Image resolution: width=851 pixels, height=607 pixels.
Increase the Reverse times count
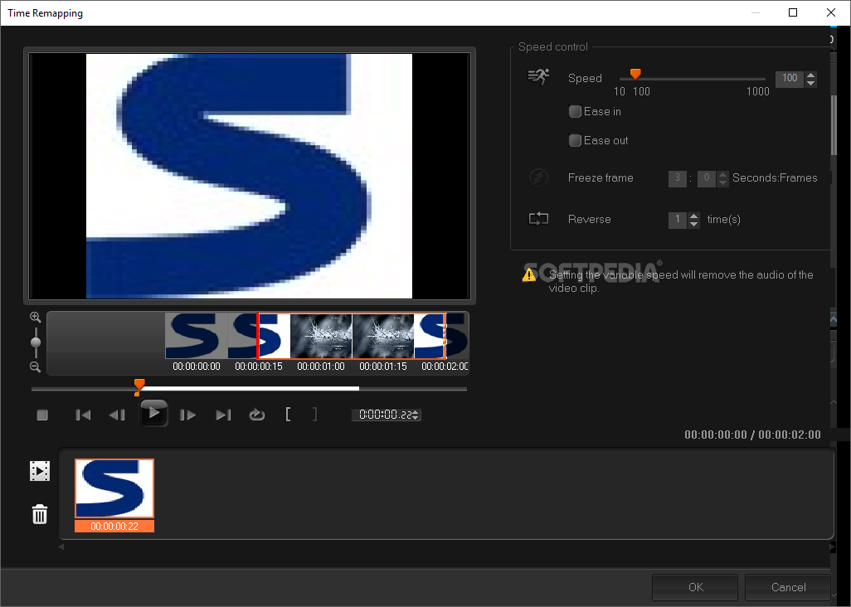693,216
